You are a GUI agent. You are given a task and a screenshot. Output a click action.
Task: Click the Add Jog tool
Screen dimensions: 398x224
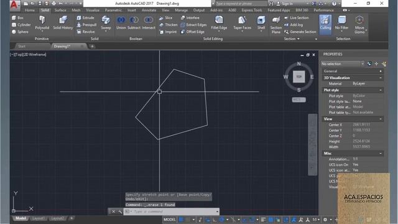coord(294,25)
